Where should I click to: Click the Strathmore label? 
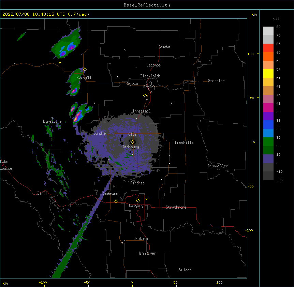(176, 207)
